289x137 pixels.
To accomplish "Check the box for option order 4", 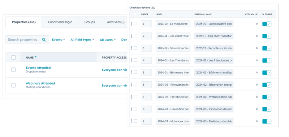I will [x=135, y=60].
